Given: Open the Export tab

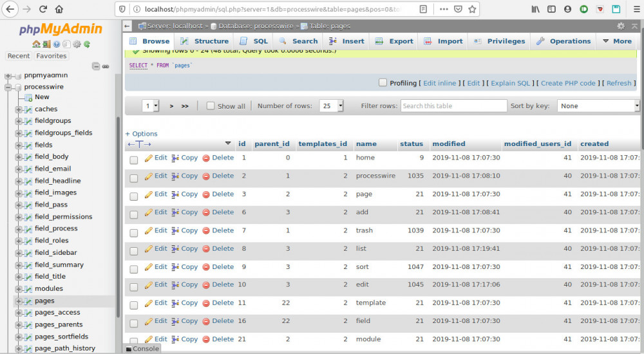Looking at the screenshot, I should coord(395,41).
